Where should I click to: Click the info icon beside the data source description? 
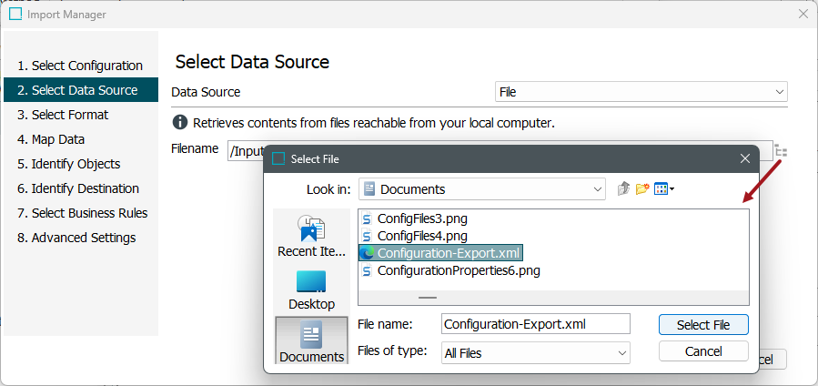click(x=180, y=122)
